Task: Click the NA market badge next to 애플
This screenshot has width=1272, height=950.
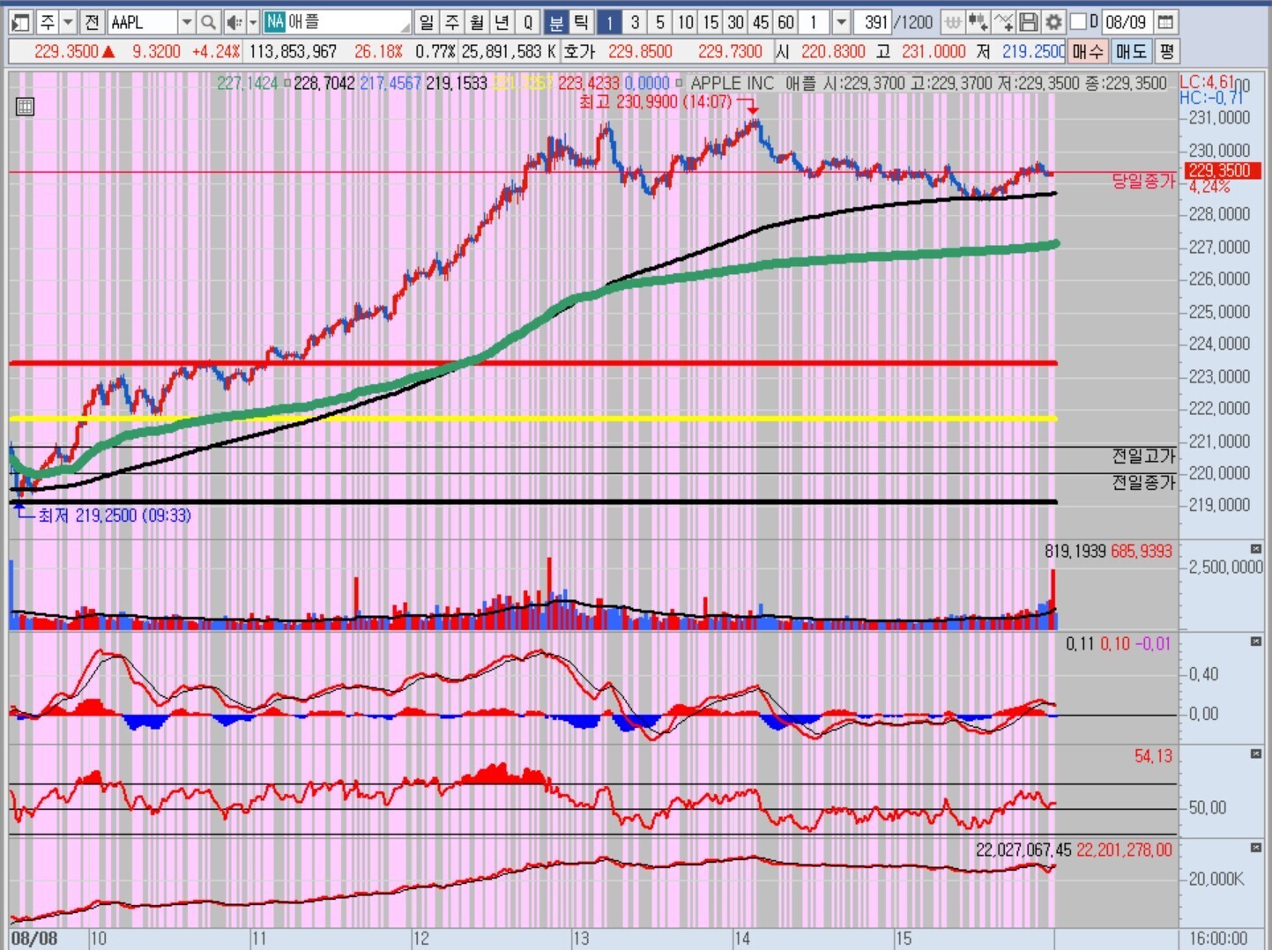Action: (274, 22)
